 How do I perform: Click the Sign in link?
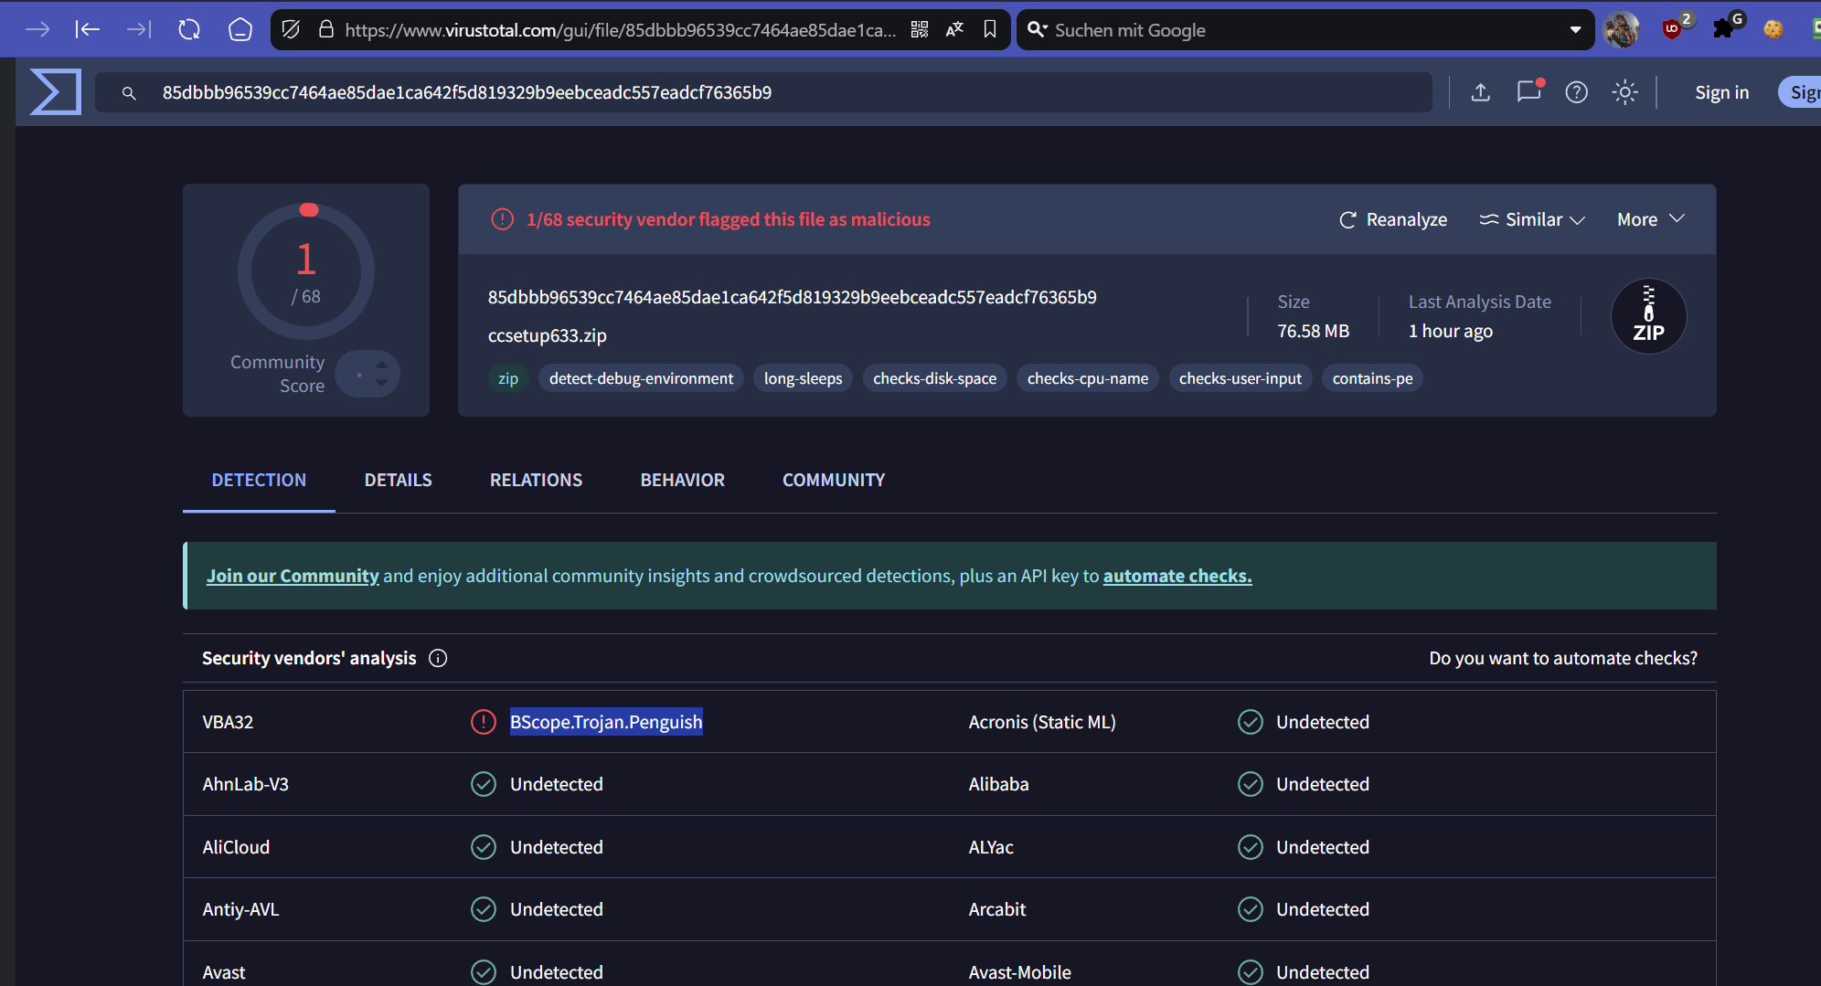(1721, 92)
